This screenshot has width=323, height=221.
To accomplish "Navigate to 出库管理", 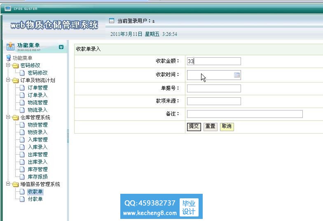I will [38, 154].
